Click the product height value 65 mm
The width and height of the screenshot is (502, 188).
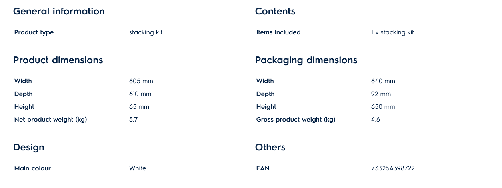click(x=139, y=107)
